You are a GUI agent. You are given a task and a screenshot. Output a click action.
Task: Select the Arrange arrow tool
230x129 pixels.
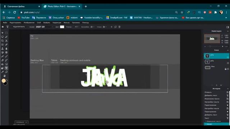click(x=3, y=33)
